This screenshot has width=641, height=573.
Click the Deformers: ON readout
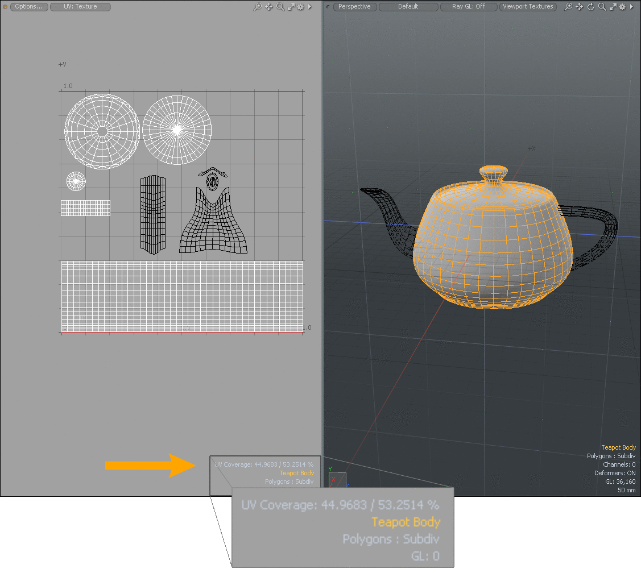[615, 474]
